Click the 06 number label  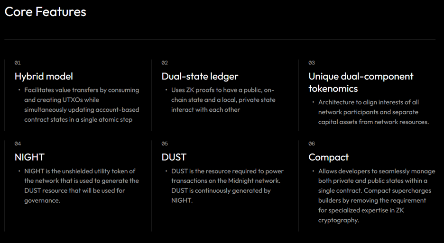[312, 144]
